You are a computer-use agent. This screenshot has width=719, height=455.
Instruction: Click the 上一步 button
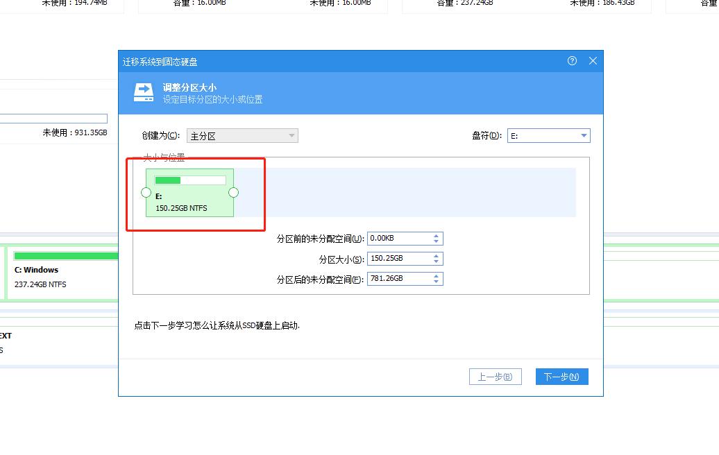(496, 377)
